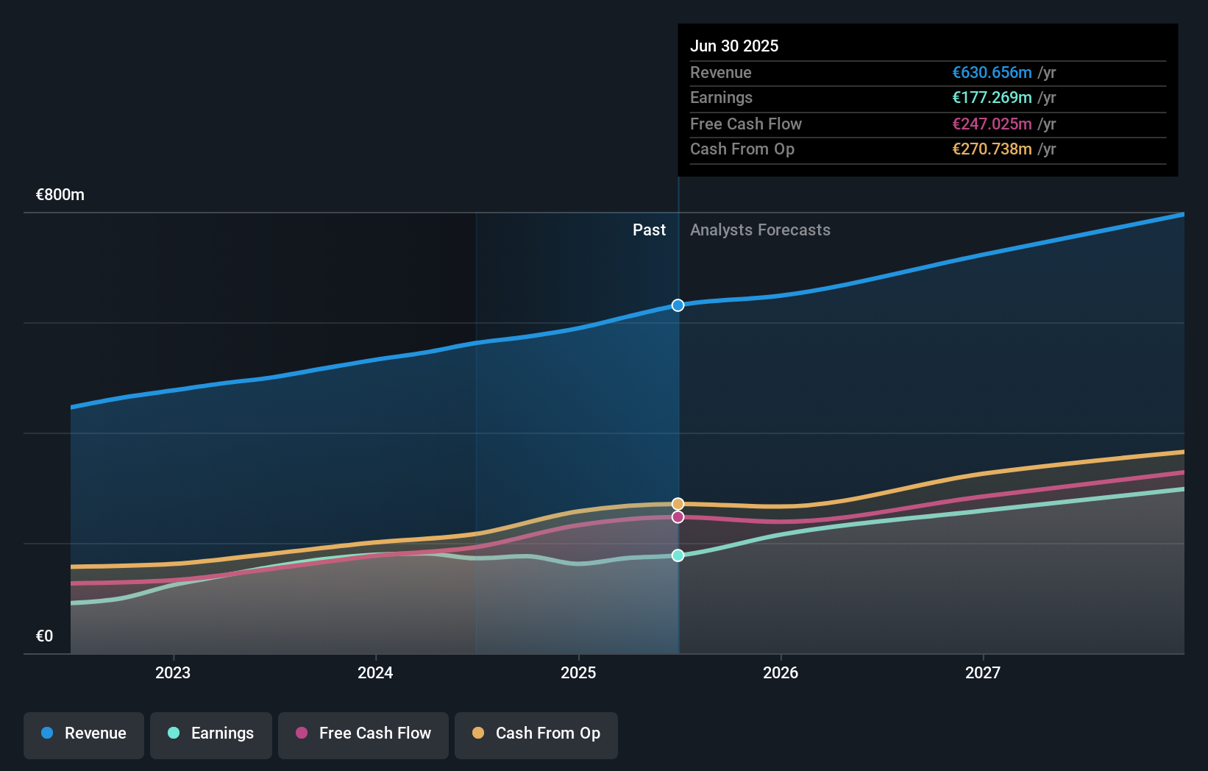Click the teal Earnings legend dot
This screenshot has width=1208, height=771.
[x=171, y=733]
